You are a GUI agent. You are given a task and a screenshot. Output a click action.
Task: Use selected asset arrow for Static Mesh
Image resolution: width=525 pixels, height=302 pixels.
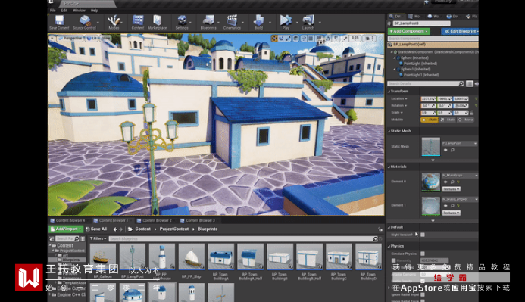pos(445,150)
